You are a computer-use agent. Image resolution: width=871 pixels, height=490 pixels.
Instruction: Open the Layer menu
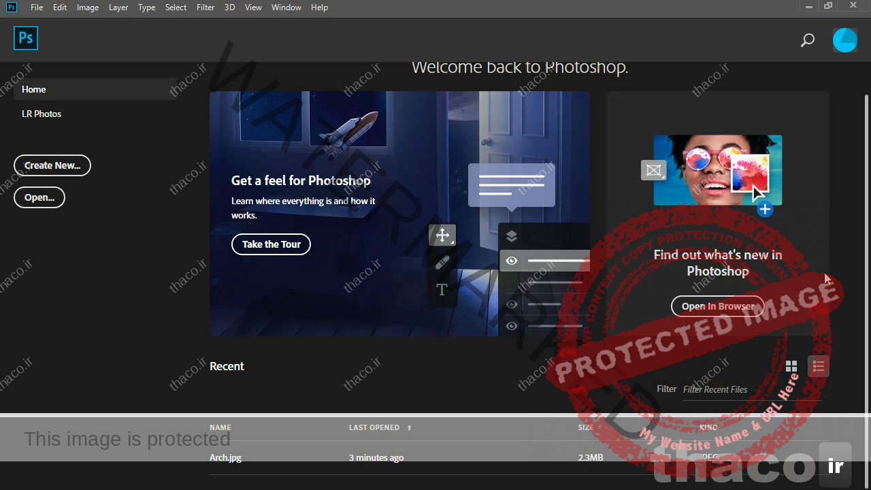[118, 7]
